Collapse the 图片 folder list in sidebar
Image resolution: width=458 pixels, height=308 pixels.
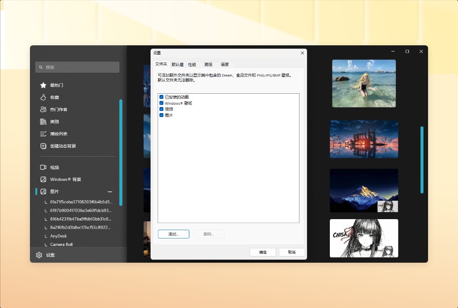(x=111, y=191)
